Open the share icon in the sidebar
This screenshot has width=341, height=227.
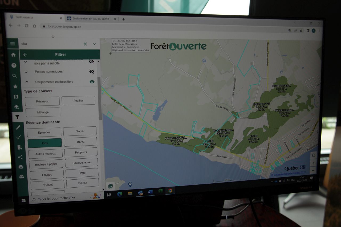click(20, 157)
